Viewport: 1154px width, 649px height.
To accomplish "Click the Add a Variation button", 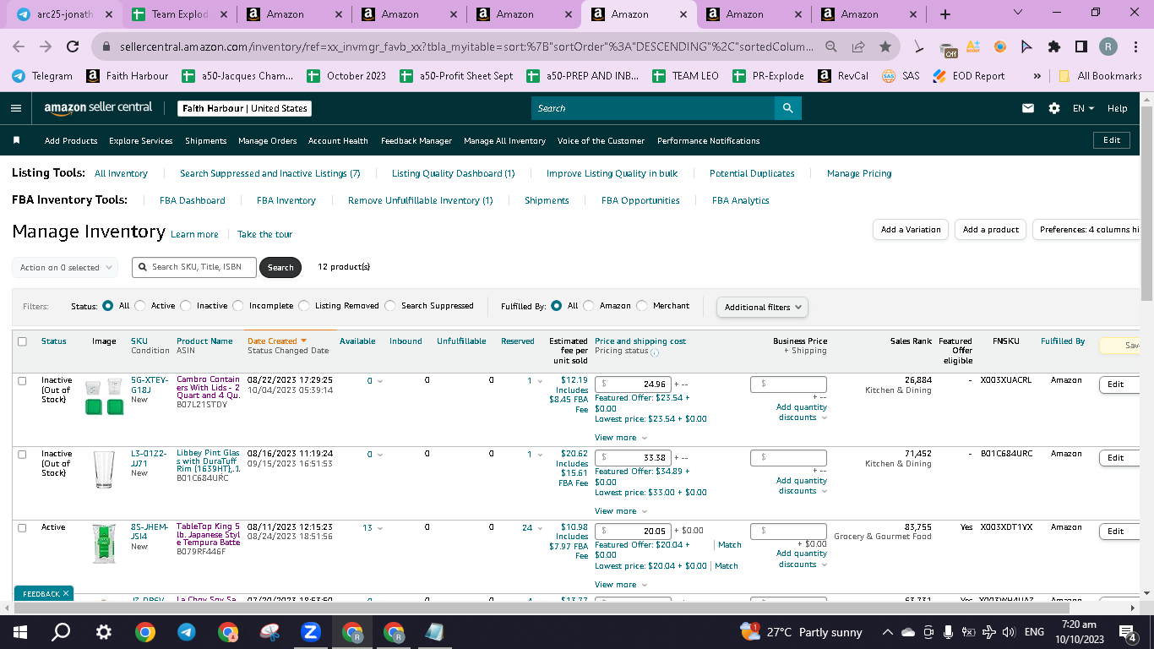I will coord(911,229).
